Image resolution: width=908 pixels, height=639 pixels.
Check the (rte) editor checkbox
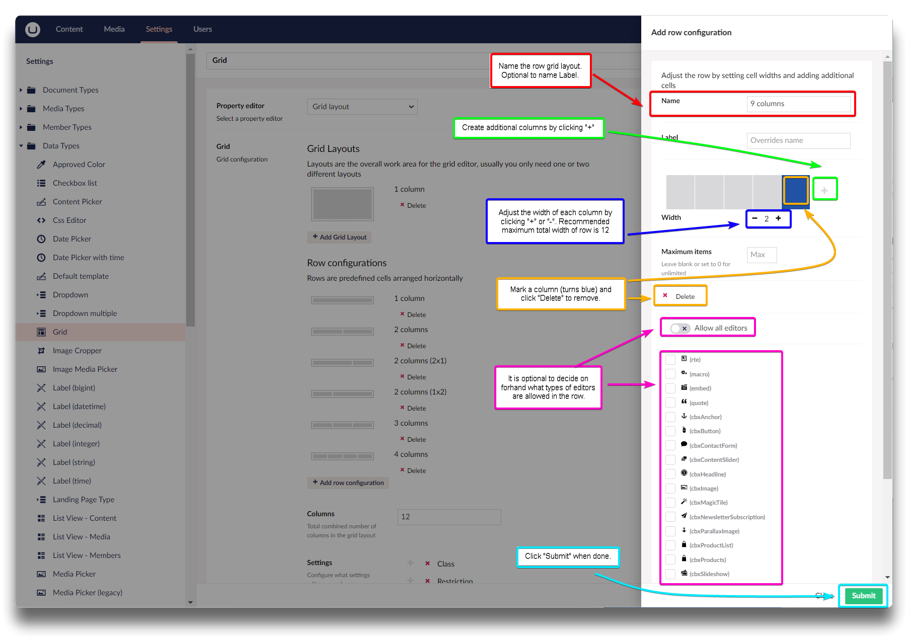(670, 360)
